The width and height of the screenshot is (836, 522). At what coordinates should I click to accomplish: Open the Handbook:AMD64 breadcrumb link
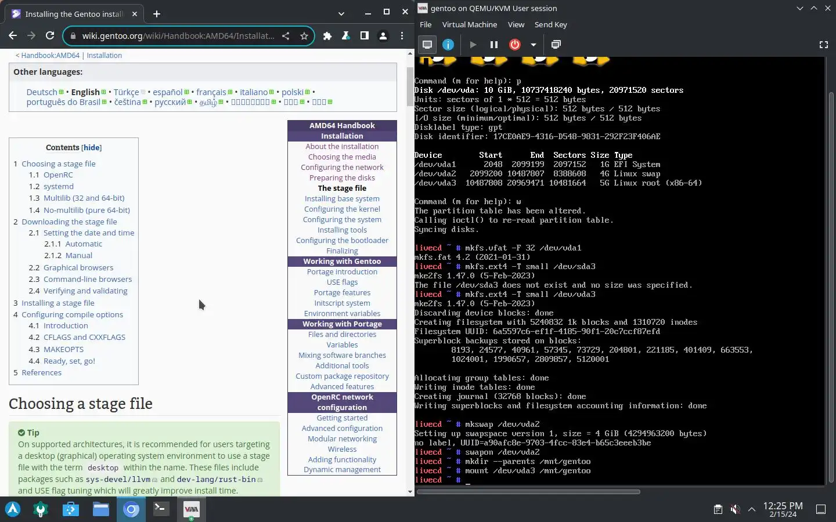pyautogui.click(x=51, y=56)
